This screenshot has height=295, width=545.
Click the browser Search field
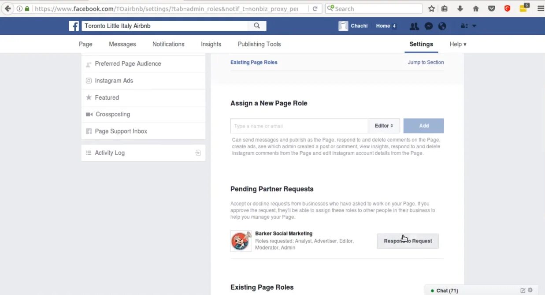tap(374, 8)
